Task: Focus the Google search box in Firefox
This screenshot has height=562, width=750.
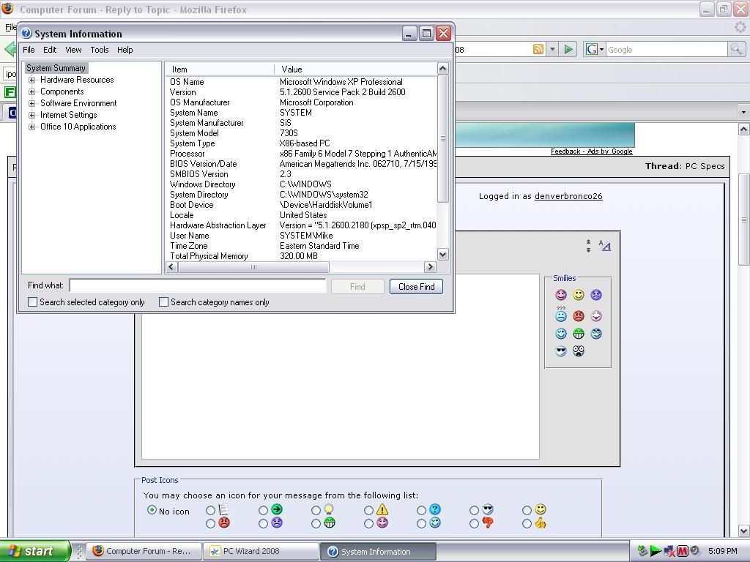Action: coord(667,49)
